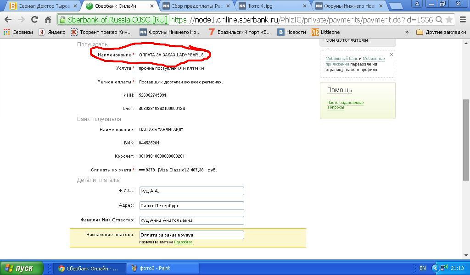Click the browser forward arrow
The image size is (470, 275).
[x=21, y=20]
